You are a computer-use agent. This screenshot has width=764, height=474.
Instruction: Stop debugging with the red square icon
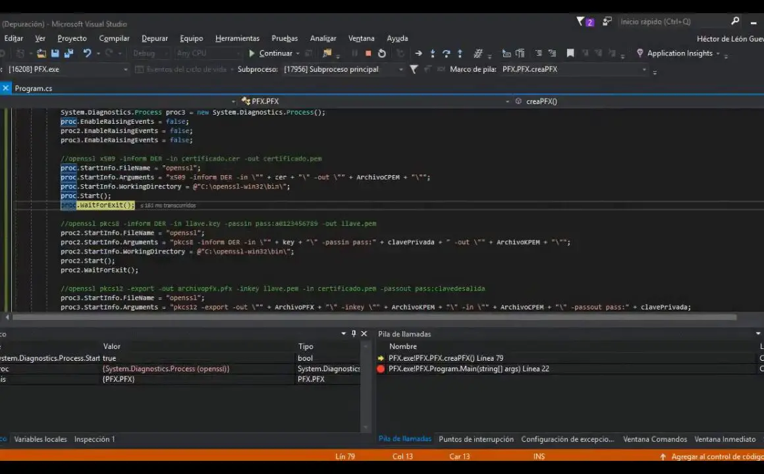coord(368,53)
